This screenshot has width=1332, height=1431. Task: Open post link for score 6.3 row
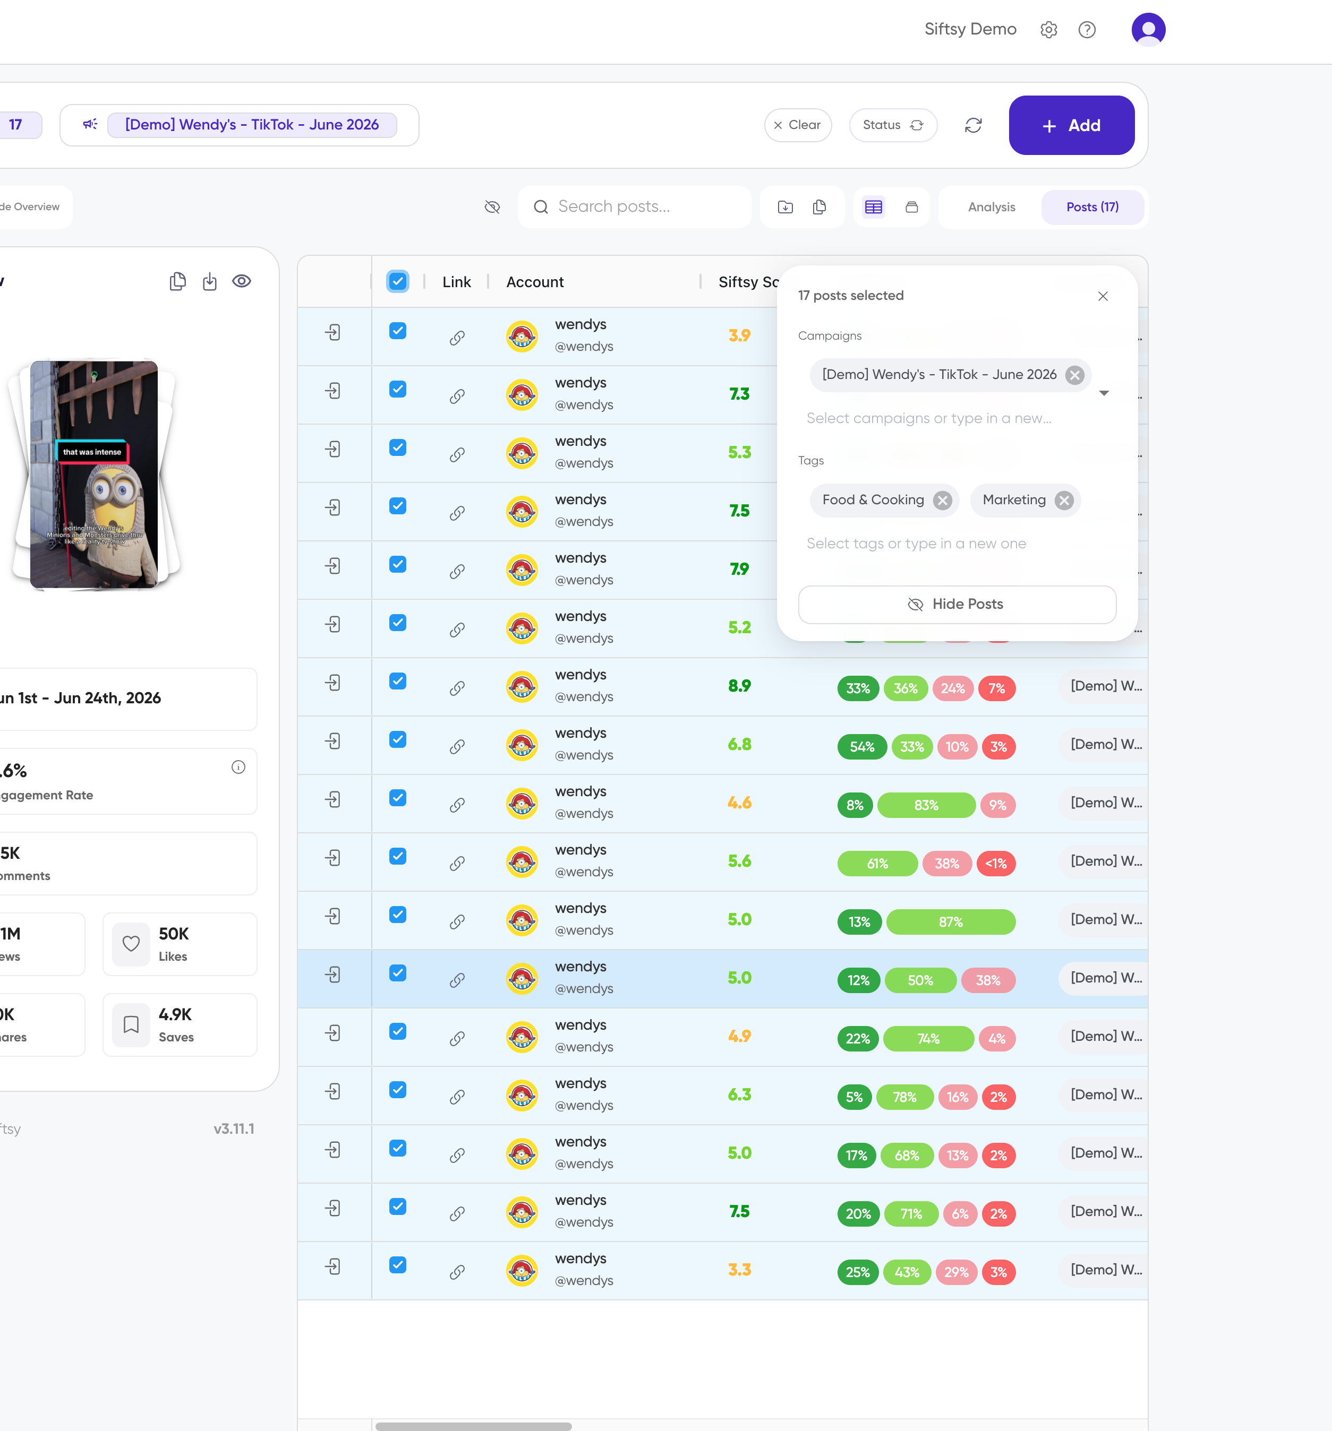(x=457, y=1097)
